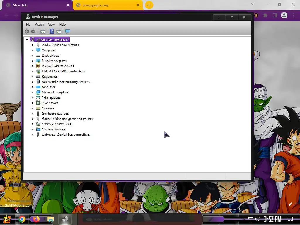Image resolution: width=300 pixels, height=225 pixels.
Task: Click the Start button on taskbar
Action: (7, 219)
